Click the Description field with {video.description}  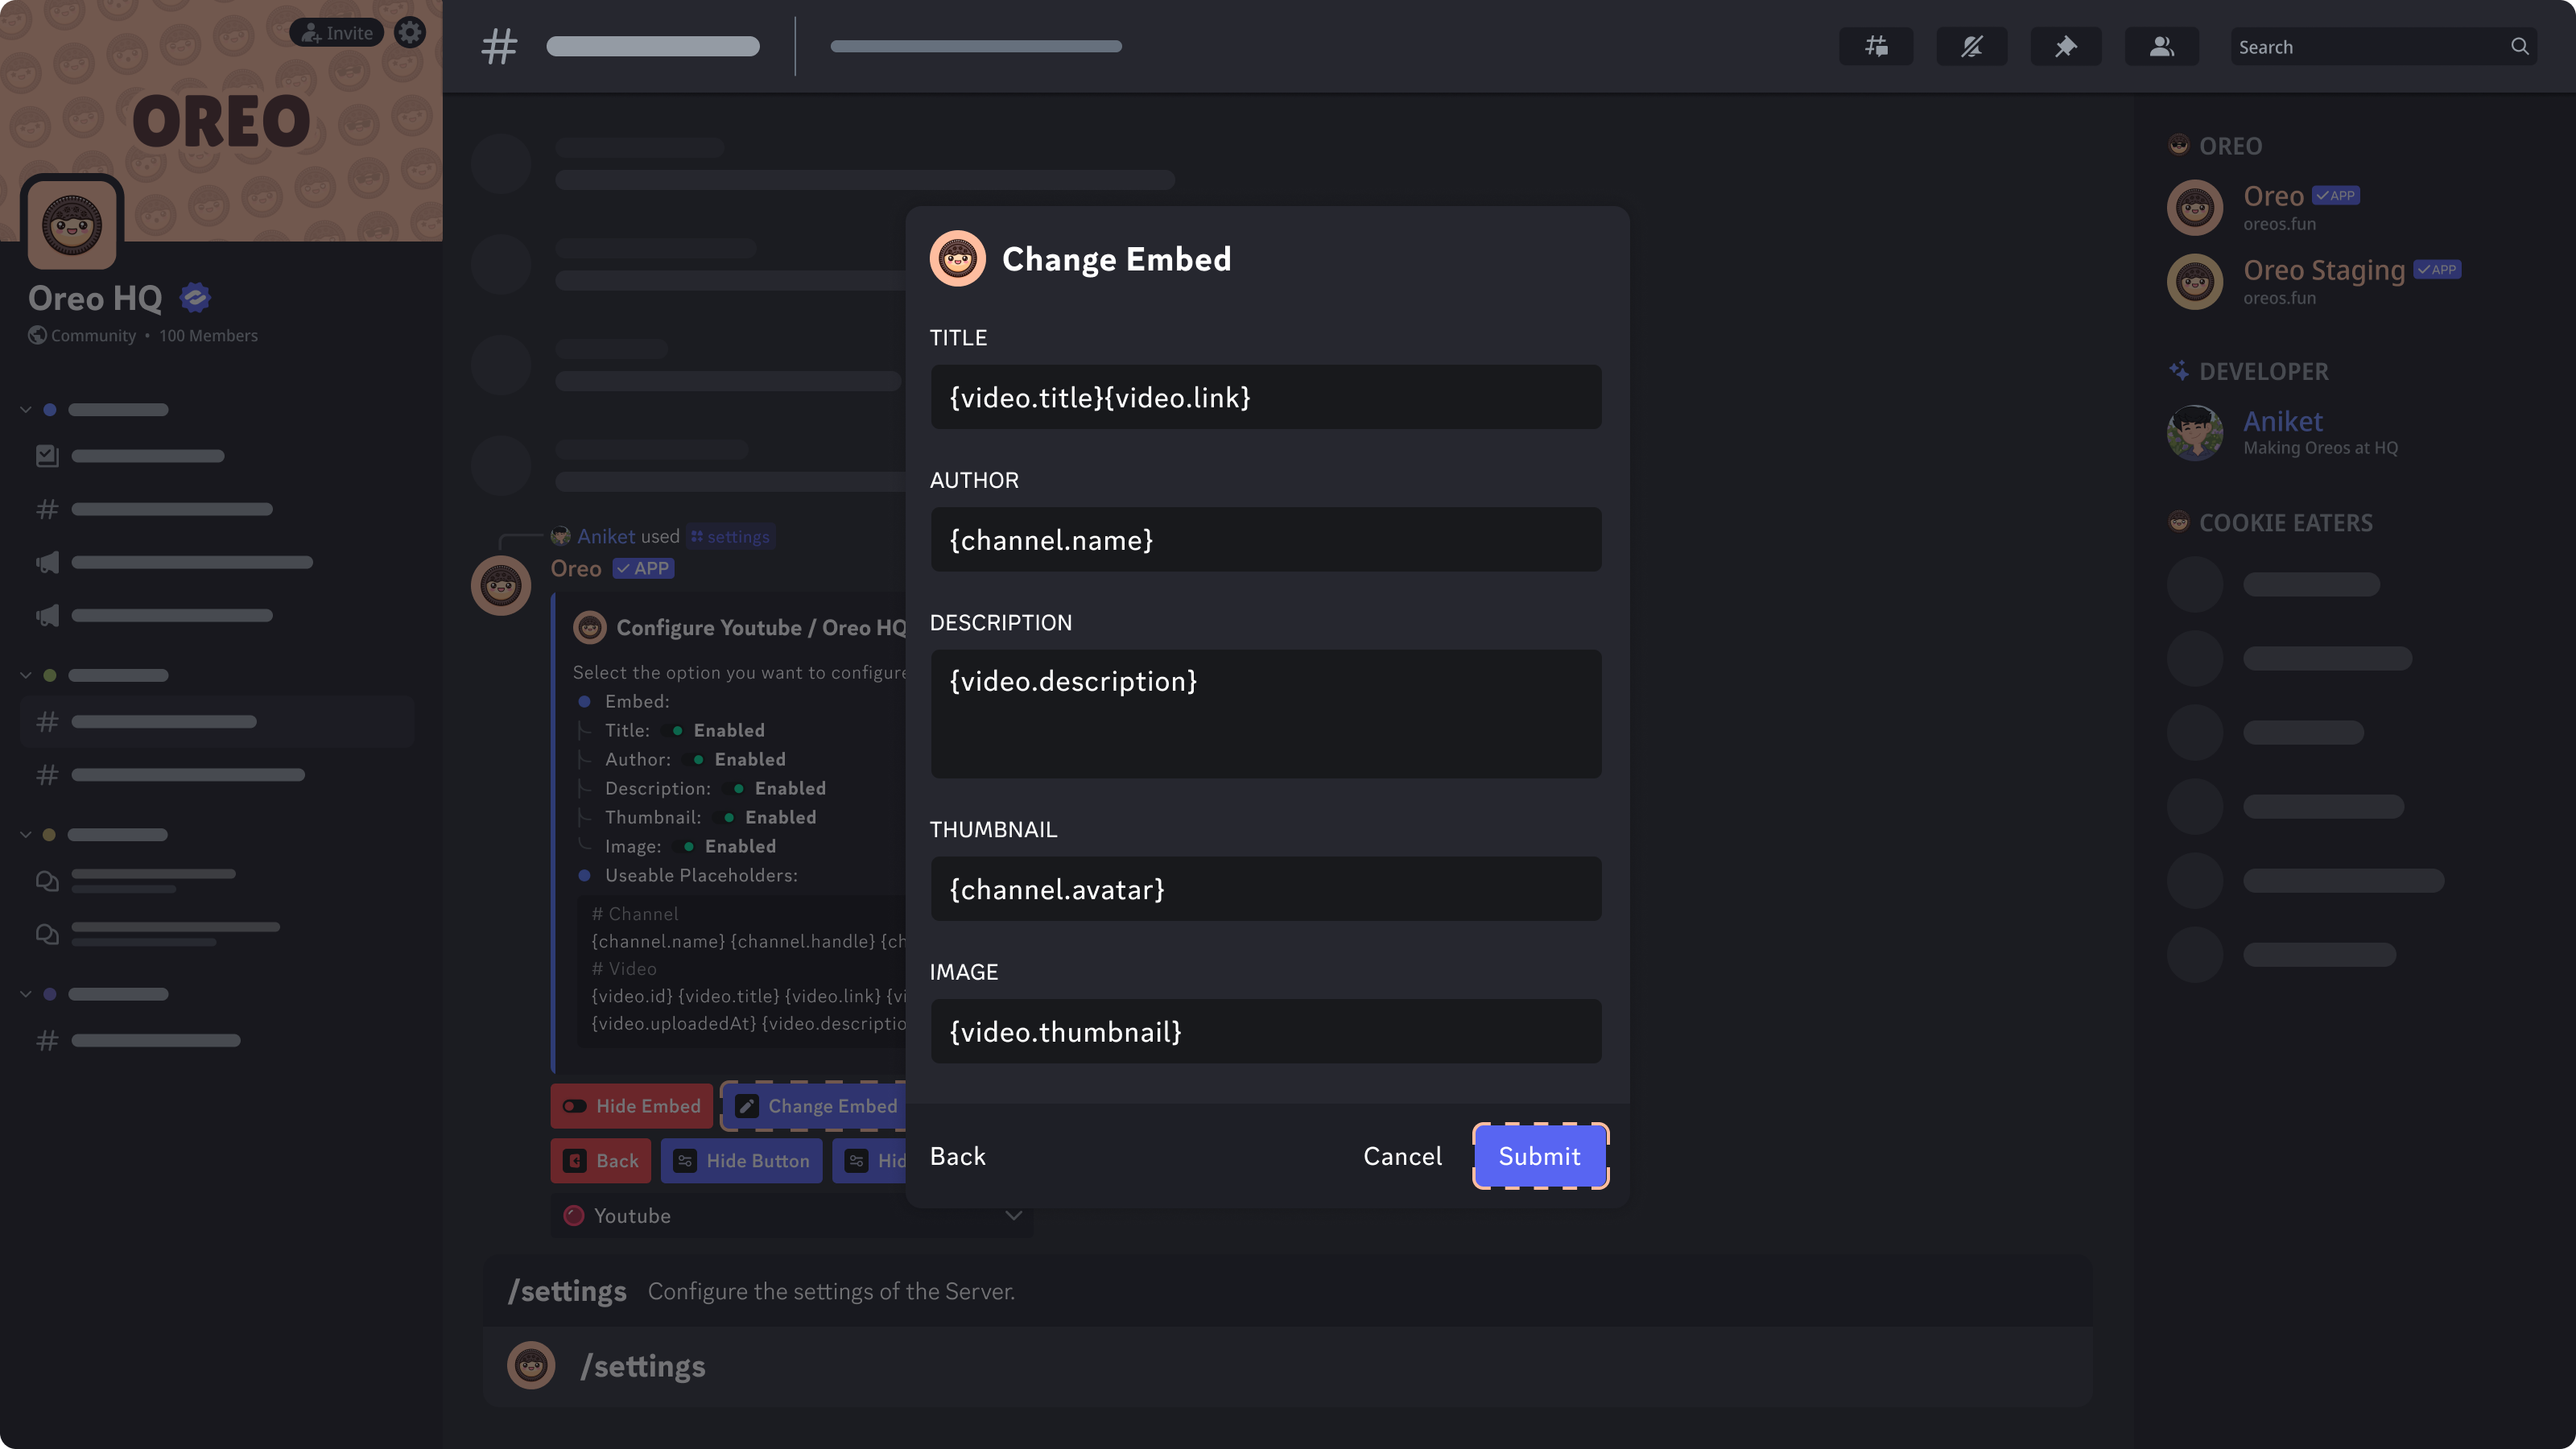tap(1265, 713)
